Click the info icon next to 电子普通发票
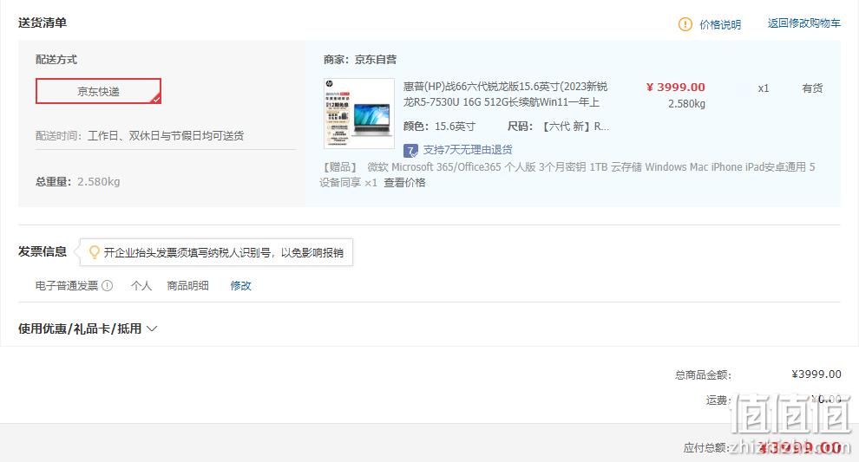Image resolution: width=859 pixels, height=462 pixels. pyautogui.click(x=108, y=285)
